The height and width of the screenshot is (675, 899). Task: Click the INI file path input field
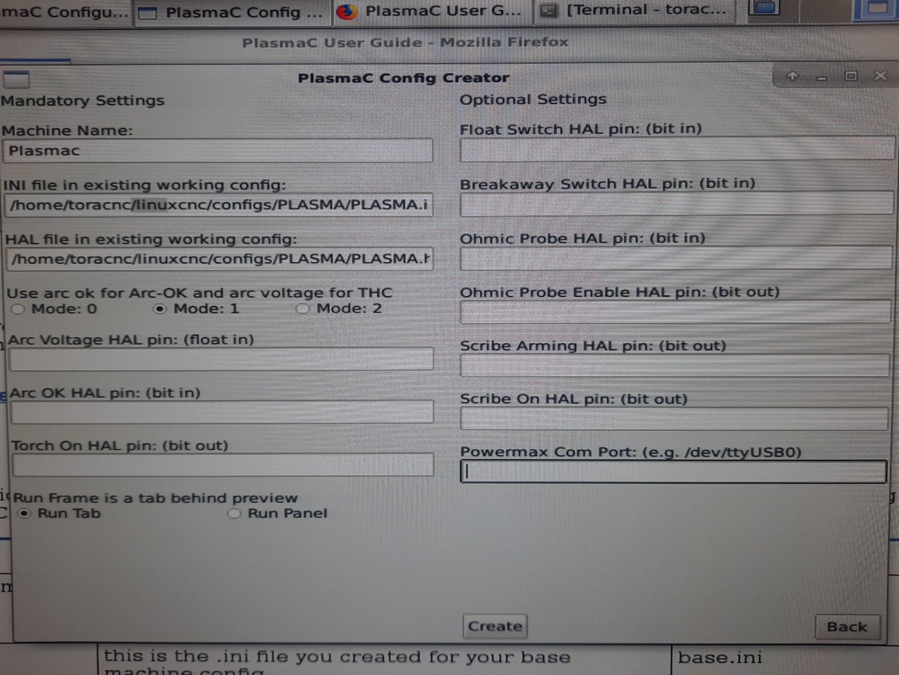click(x=218, y=205)
